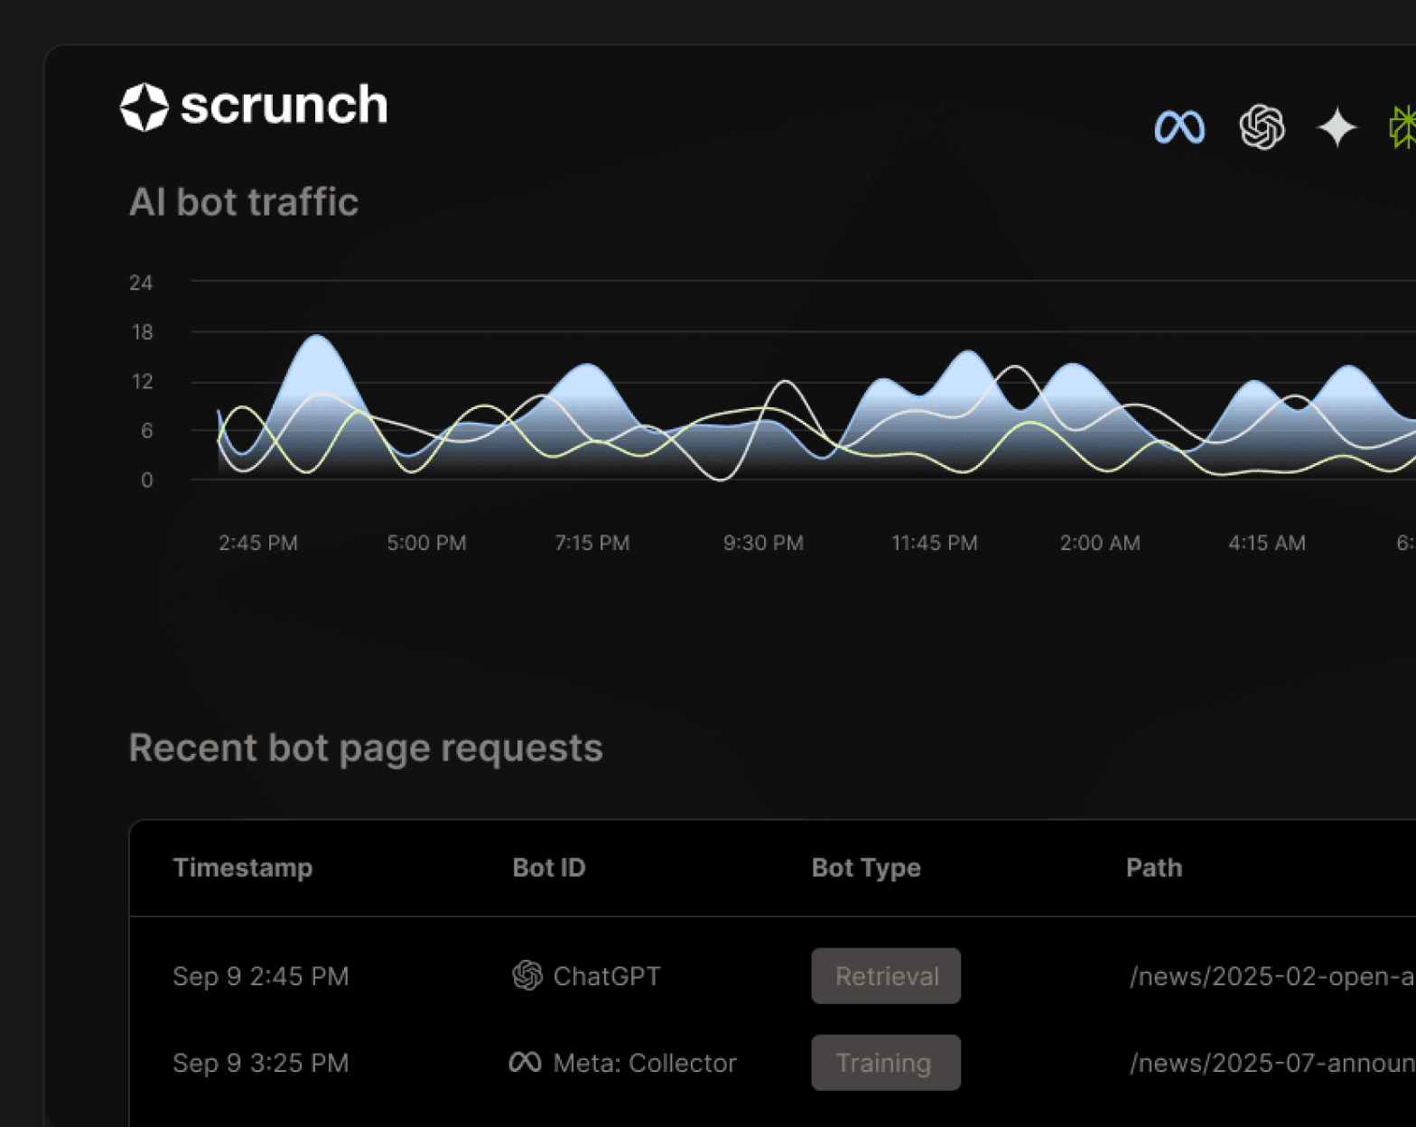
Task: Click the Training bot type badge
Action: click(x=886, y=1063)
